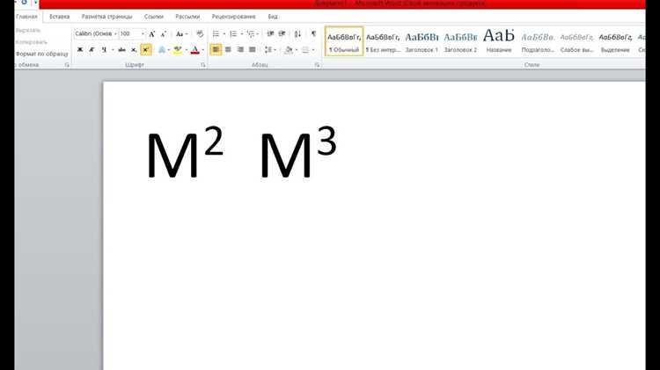Toggle bold formatting (Ж) button
This screenshot has width=660, height=370.
click(80, 50)
